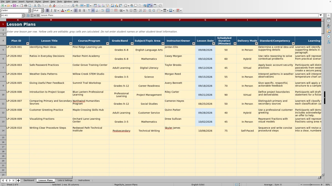This screenshot has height=186, width=332.
Task: Switch to the Dashboard sheet tab
Action: click(x=29, y=180)
